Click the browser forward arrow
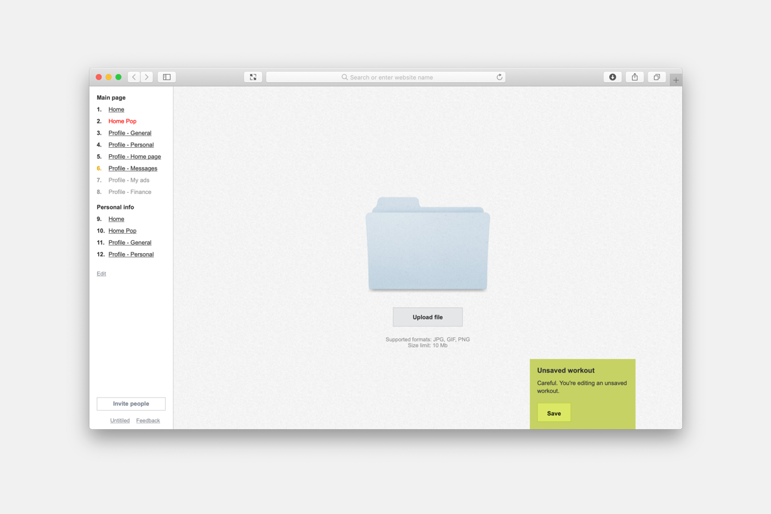Viewport: 771px width, 514px height. click(146, 77)
